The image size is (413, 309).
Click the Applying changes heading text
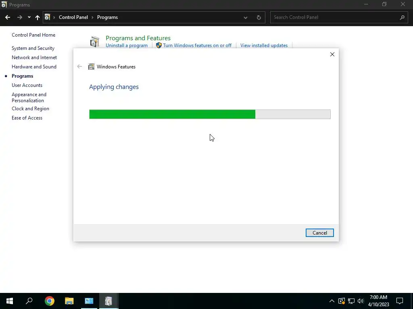click(x=114, y=87)
